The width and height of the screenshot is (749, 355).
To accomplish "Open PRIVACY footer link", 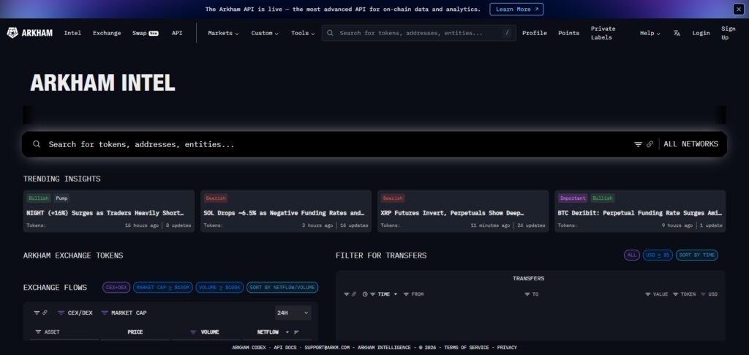I will tap(507, 348).
